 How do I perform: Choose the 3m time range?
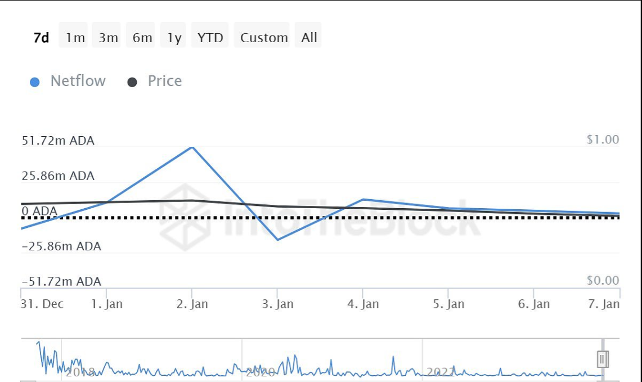tap(108, 38)
